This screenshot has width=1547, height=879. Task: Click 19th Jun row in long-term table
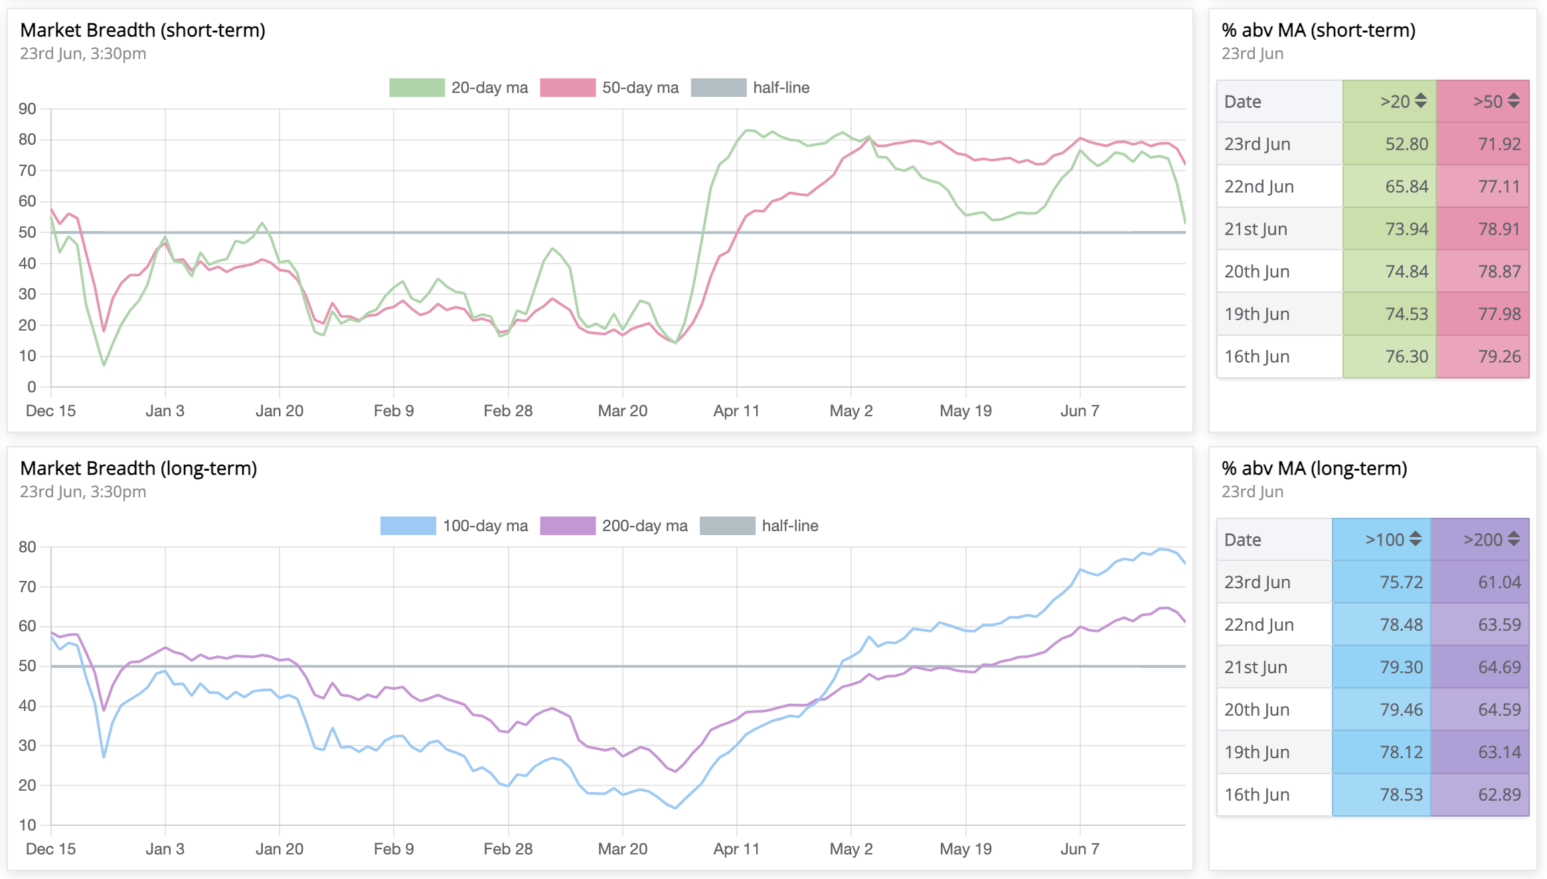(x=1373, y=752)
